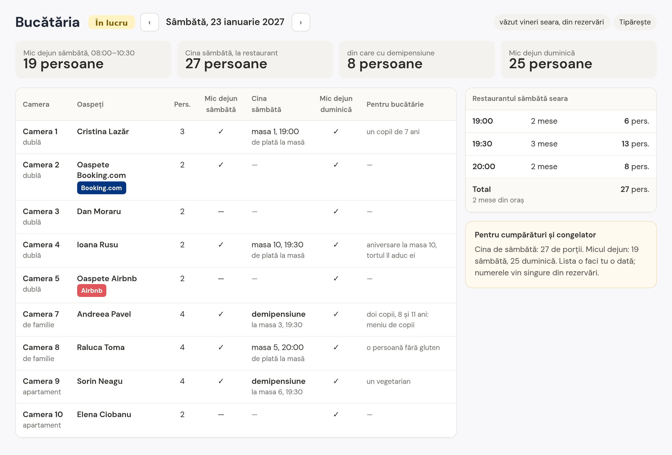Viewport: 672px width, 455px height.
Task: Toggle Saturday breakfast check for Camera 1
Action: (221, 132)
